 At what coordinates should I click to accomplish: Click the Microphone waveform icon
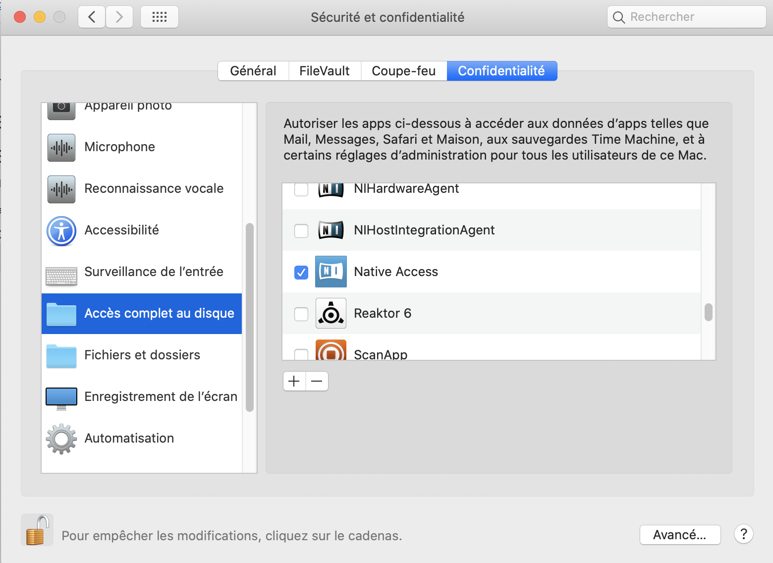61,147
